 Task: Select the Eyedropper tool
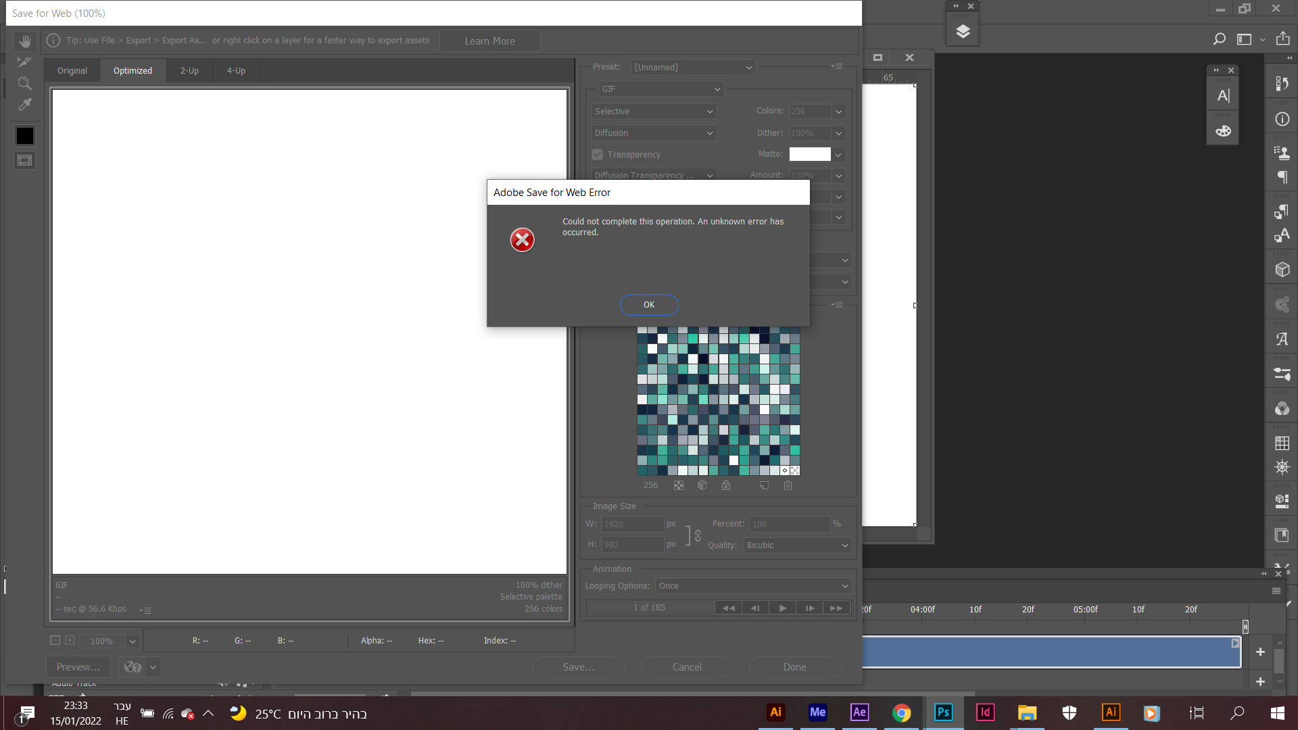pos(25,105)
